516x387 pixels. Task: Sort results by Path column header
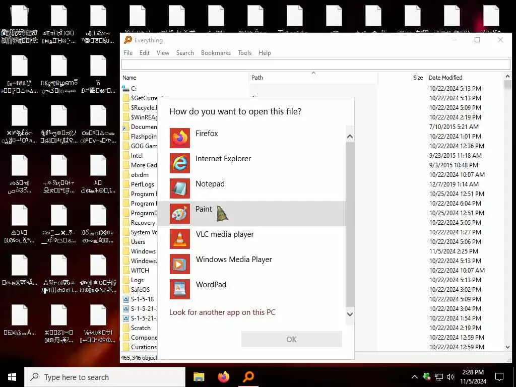(313, 78)
